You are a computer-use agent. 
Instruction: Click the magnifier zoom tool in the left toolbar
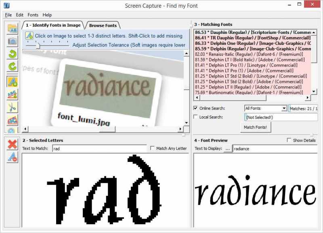[x=13, y=130]
